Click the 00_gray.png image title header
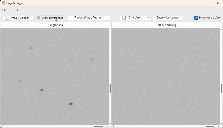This screenshot has height=128, width=223. (56, 25)
